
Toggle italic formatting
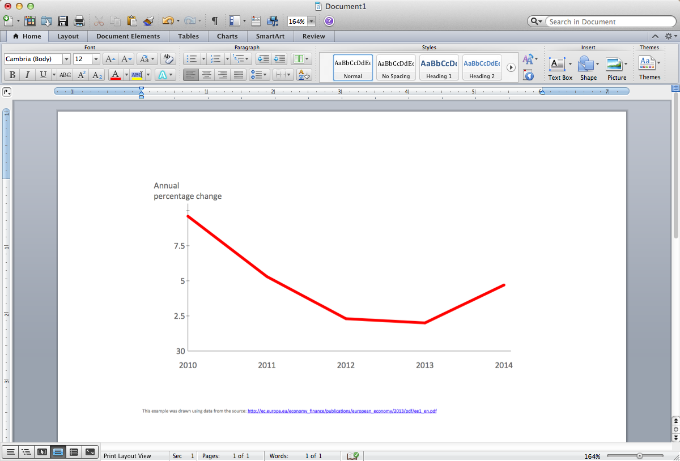coord(27,74)
